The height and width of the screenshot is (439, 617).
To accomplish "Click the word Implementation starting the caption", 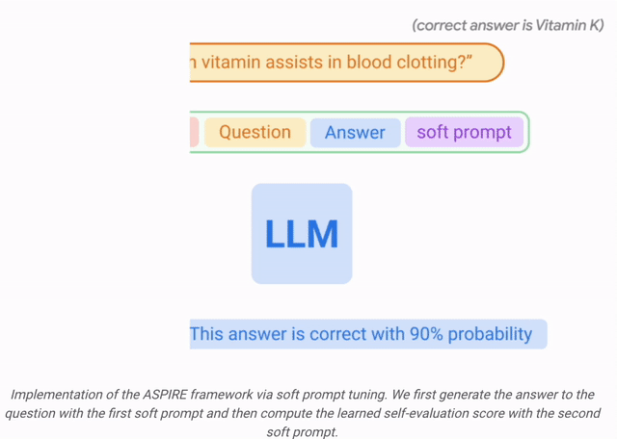I will (57, 394).
